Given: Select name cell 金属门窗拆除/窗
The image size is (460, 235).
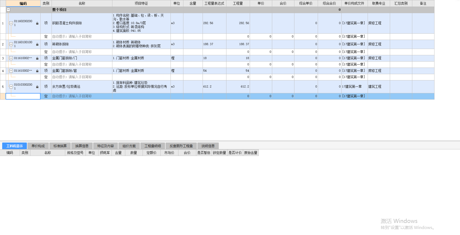Looking at the screenshot, I should [x=82, y=71].
